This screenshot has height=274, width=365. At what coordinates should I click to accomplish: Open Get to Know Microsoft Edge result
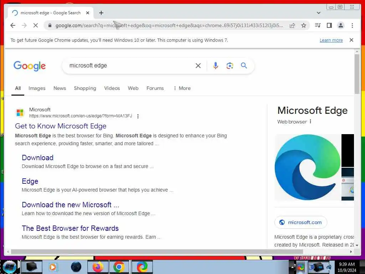coord(61,126)
